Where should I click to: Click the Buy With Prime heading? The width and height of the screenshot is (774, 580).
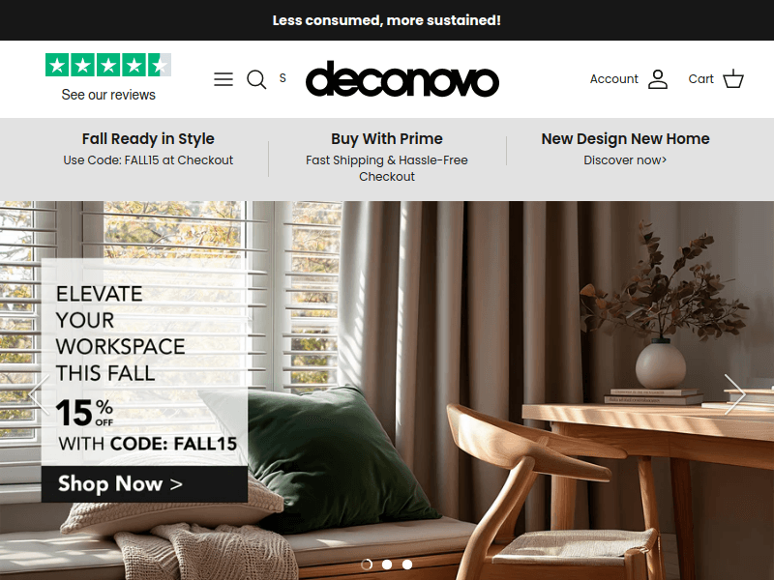pyautogui.click(x=387, y=138)
